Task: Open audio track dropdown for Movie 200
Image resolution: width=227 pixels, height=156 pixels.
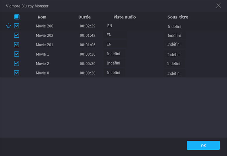Action: coord(115,26)
